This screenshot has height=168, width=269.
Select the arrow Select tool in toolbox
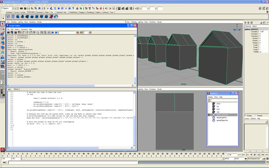coord(3,24)
